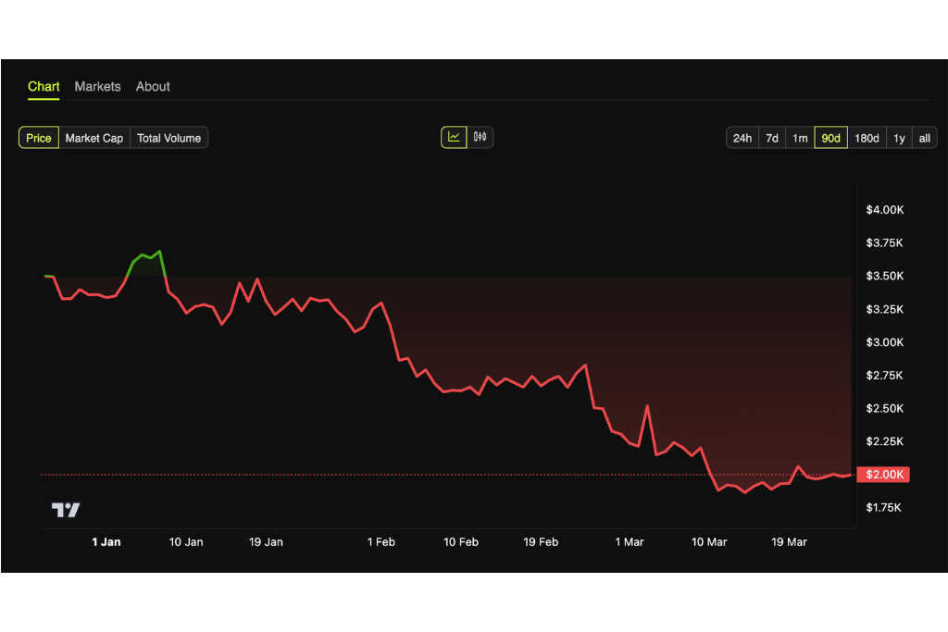Show Total Volume data
This screenshot has height=632, width=948.
[168, 138]
